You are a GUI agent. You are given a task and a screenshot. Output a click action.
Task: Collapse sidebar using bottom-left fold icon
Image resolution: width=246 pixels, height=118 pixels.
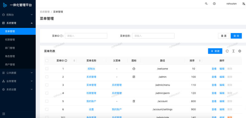point(4,114)
